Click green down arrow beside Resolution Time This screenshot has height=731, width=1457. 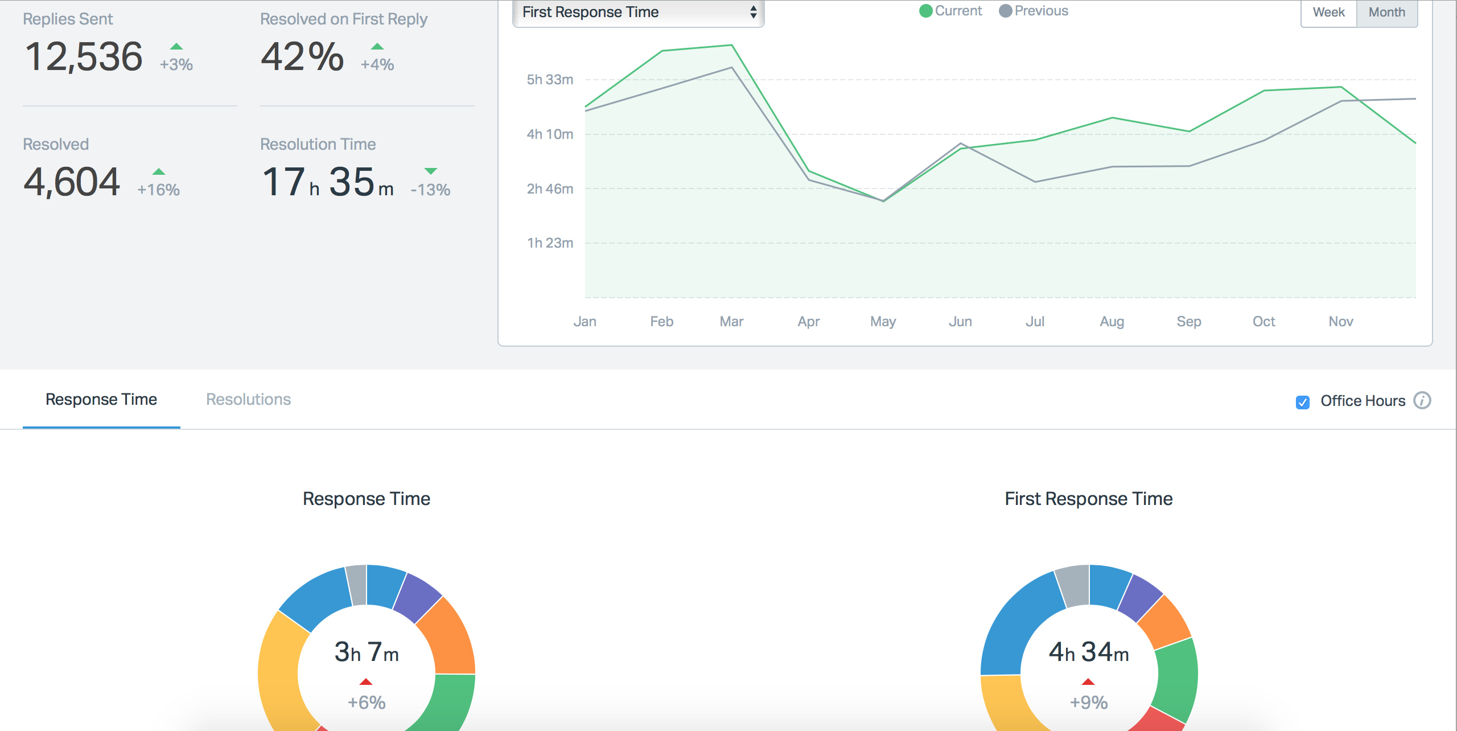pos(431,171)
